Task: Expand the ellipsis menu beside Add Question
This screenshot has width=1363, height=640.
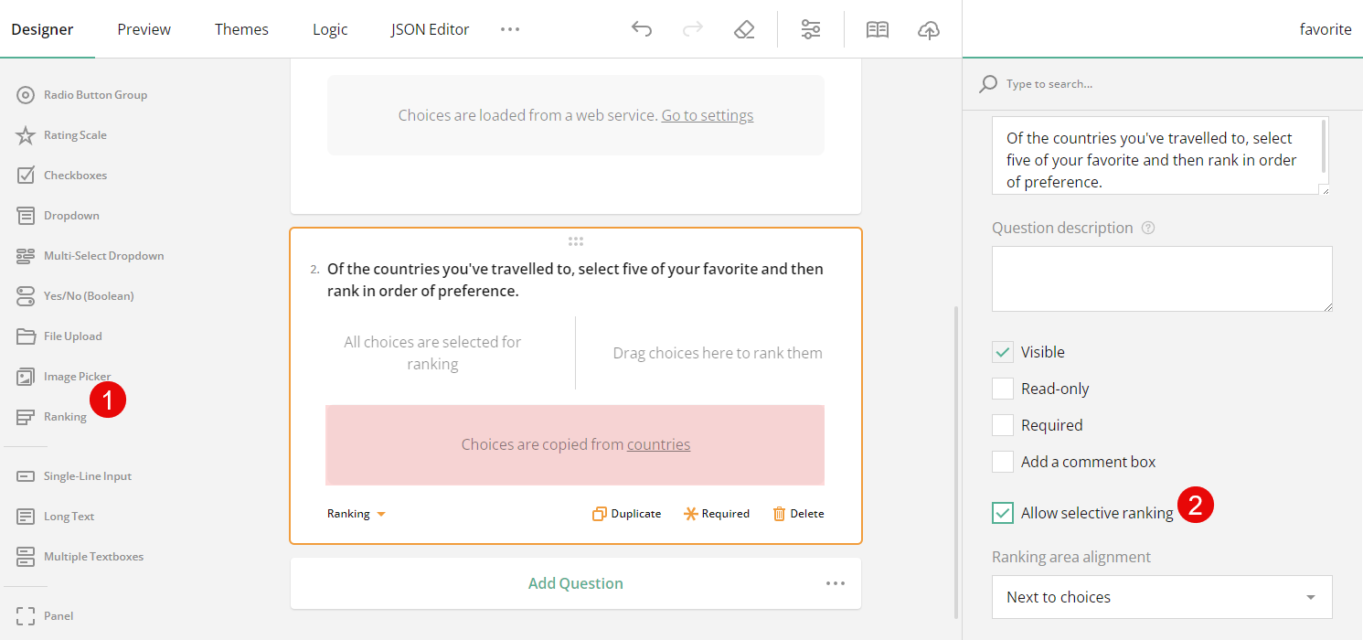Action: pyautogui.click(x=835, y=582)
